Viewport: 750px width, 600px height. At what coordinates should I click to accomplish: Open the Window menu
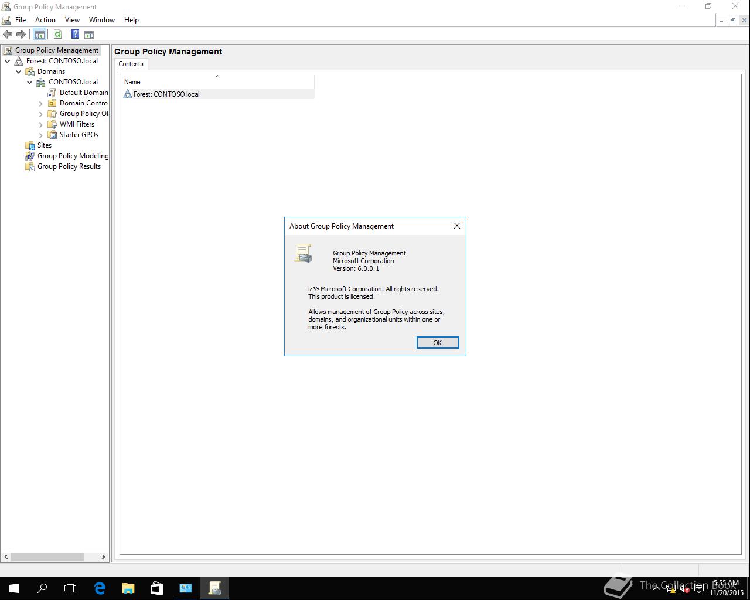pyautogui.click(x=102, y=20)
